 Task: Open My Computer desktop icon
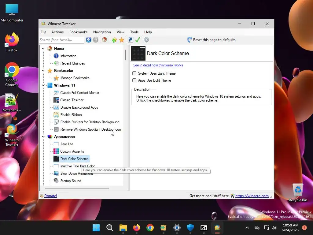(x=12, y=13)
